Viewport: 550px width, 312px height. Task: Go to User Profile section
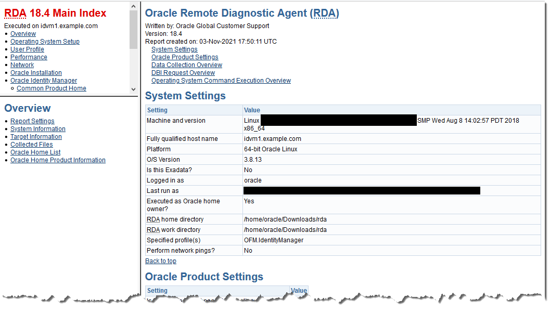coord(28,49)
